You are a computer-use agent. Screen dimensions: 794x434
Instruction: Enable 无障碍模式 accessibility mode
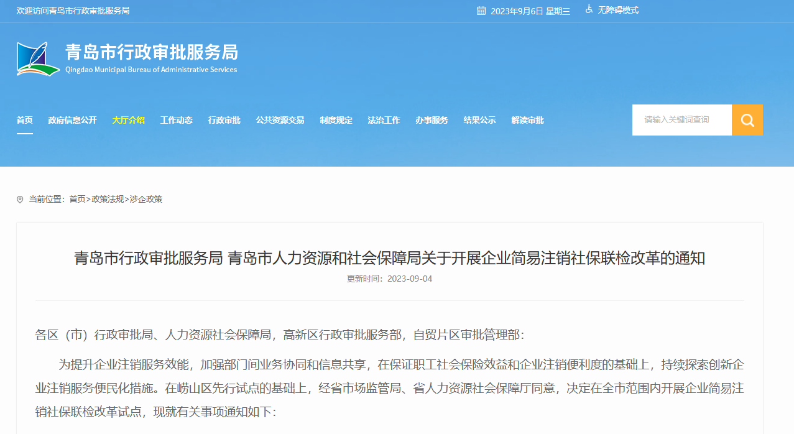pos(618,11)
